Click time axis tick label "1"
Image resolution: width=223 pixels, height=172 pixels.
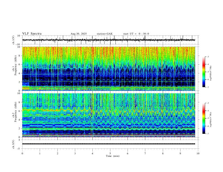tap(40, 153)
